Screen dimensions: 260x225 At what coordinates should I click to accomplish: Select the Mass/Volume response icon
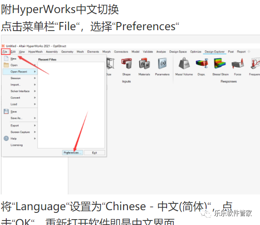tap(184, 63)
